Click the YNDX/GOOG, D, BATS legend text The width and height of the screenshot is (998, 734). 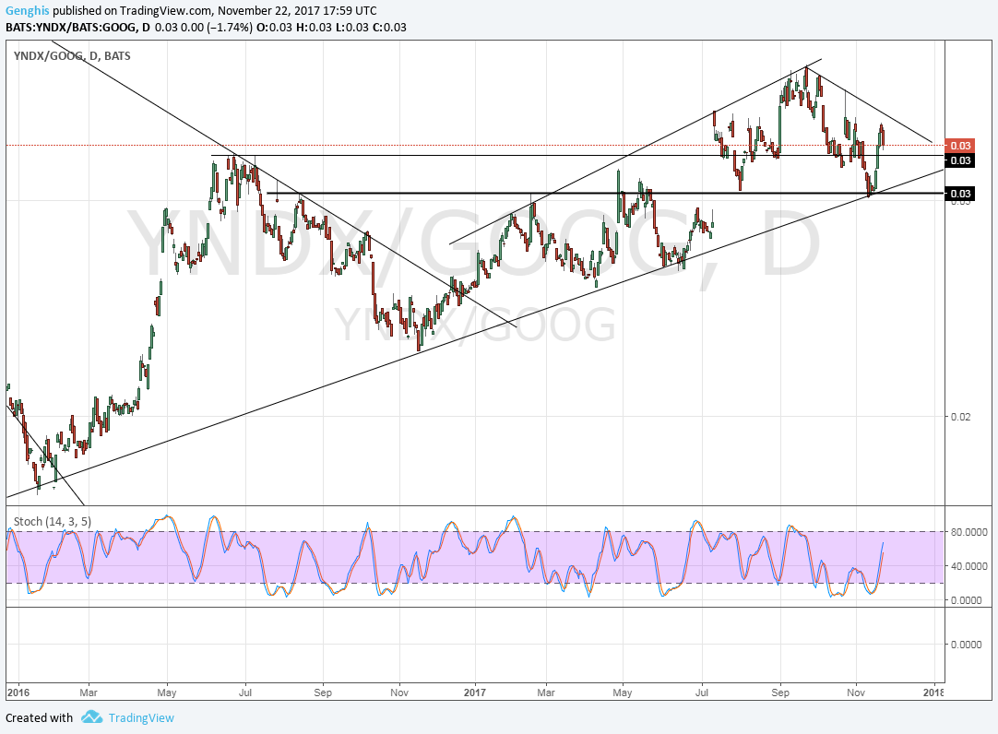click(x=72, y=56)
